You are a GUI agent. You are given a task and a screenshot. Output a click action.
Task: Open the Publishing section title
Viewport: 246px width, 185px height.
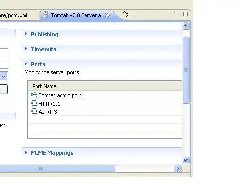click(x=45, y=34)
